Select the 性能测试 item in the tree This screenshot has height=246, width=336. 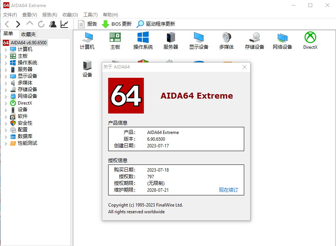(27, 143)
